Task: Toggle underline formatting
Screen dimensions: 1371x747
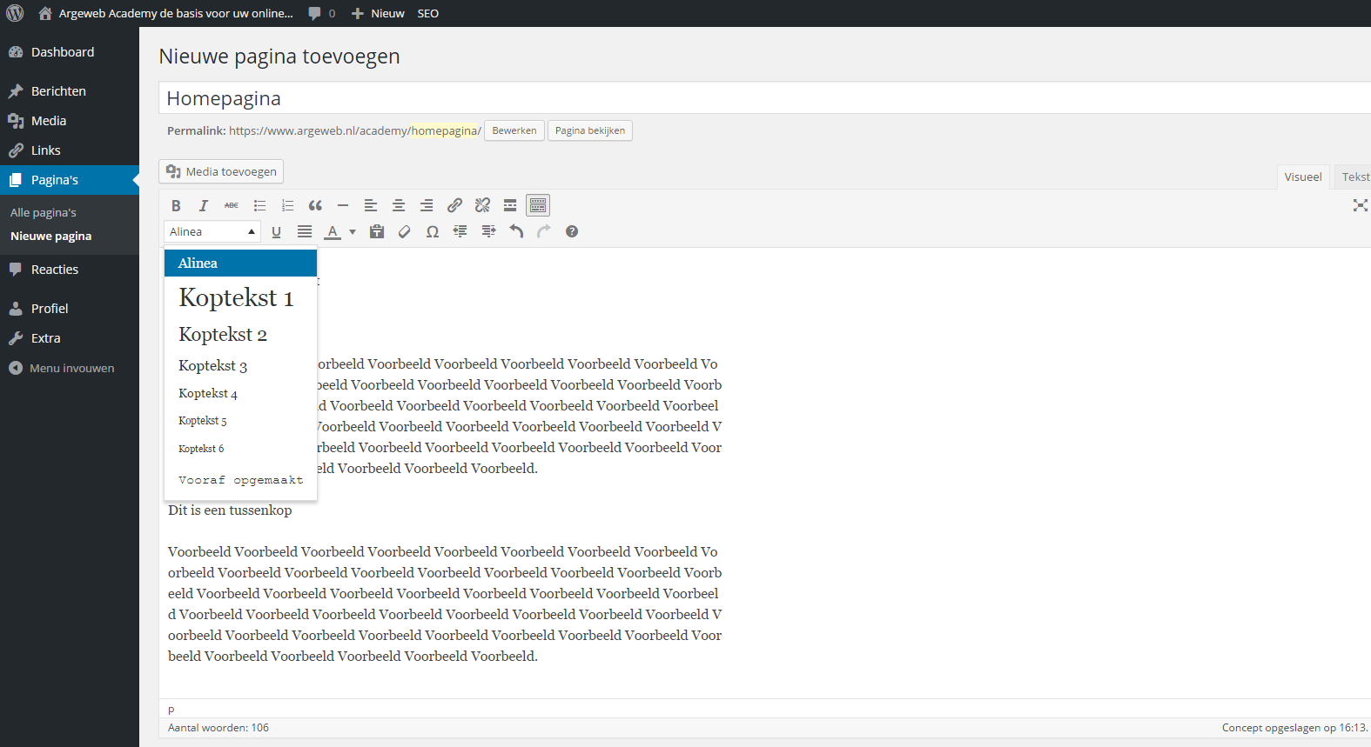Action: pyautogui.click(x=277, y=232)
